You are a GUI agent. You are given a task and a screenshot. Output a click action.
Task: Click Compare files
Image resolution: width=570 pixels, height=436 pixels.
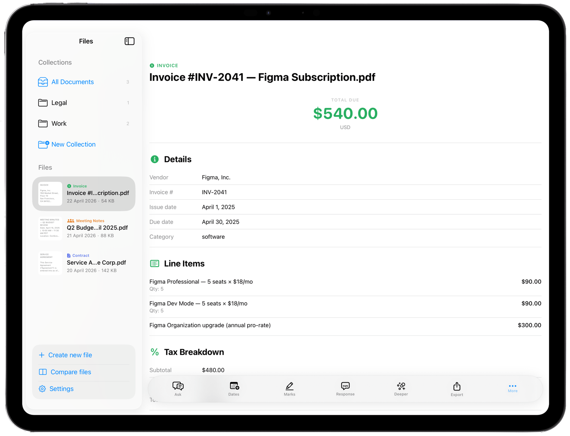click(65, 372)
